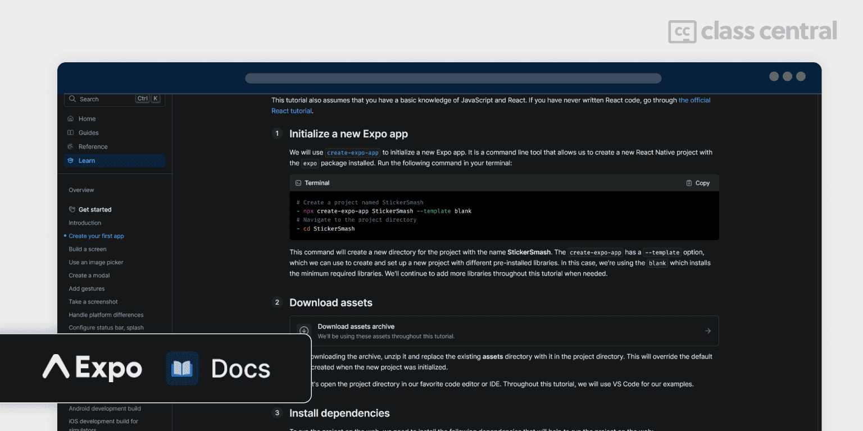Click the cd StickerSmash command line
863x431 pixels.
[326, 229]
